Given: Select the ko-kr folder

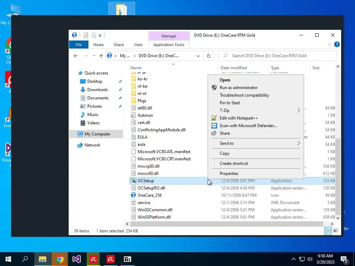Looking at the screenshot, I should 142,79.
